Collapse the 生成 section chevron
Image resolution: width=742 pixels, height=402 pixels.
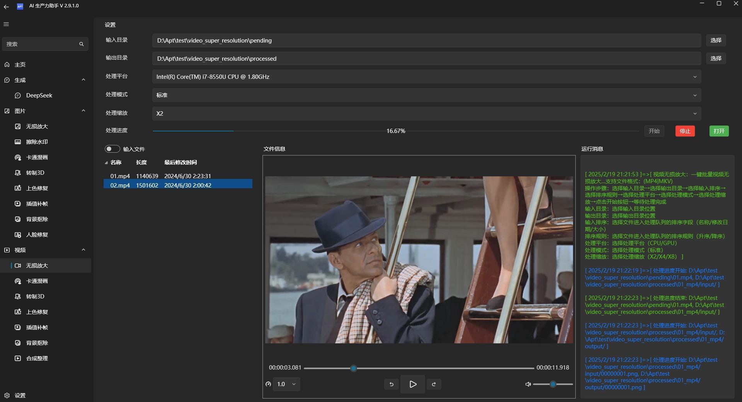[x=83, y=80]
